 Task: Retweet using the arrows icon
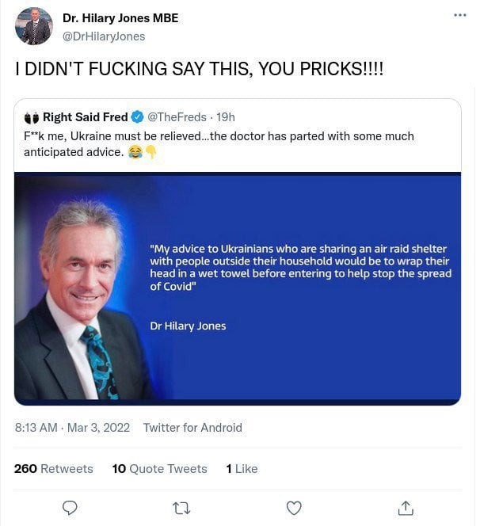point(181,507)
